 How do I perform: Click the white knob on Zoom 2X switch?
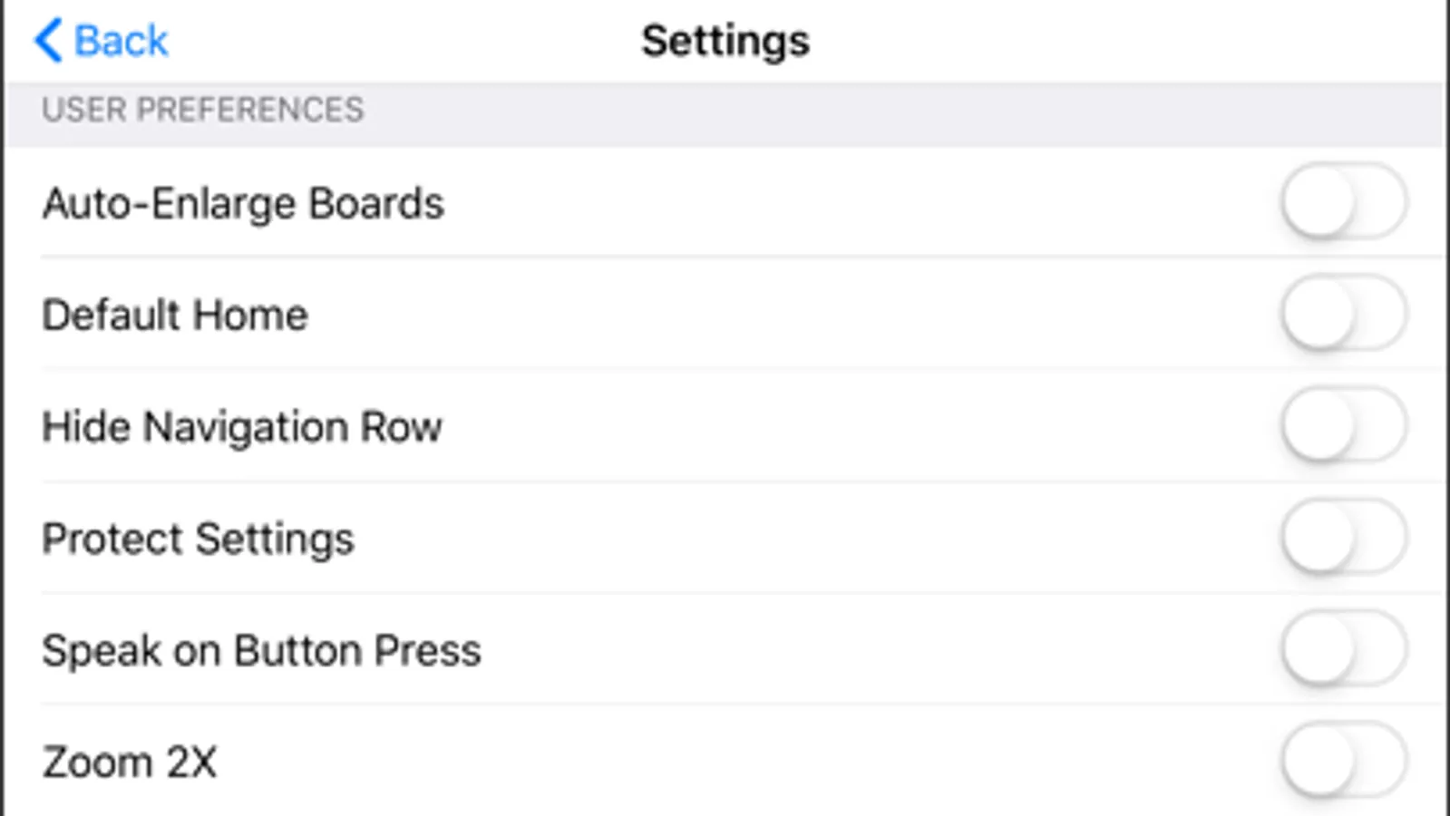click(1319, 760)
